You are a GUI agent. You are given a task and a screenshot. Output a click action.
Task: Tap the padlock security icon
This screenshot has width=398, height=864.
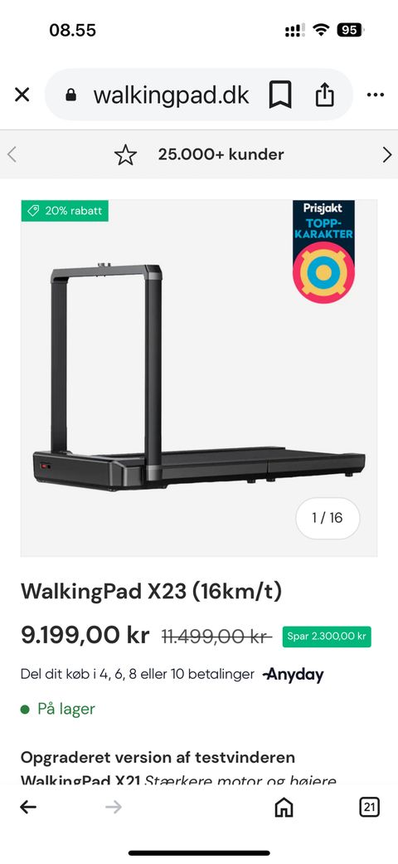coord(71,95)
